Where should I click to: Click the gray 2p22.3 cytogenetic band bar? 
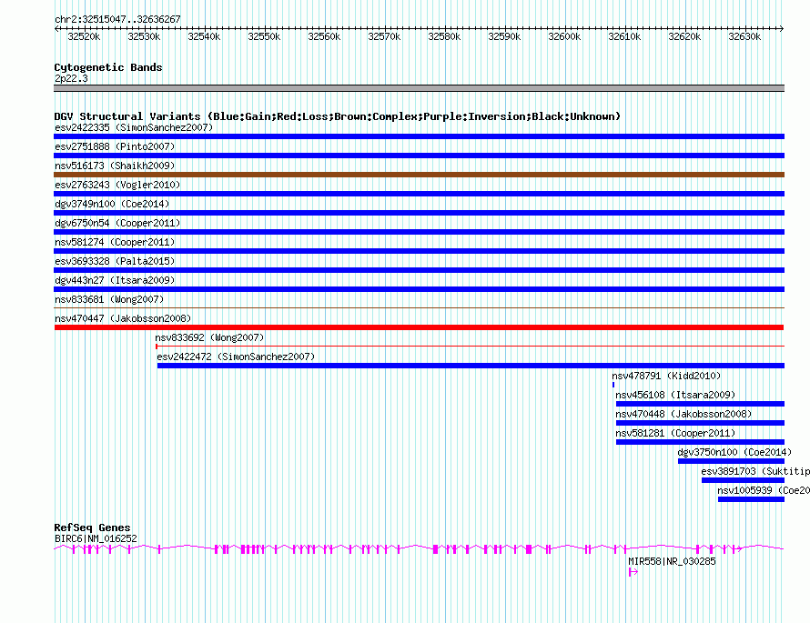419,88
